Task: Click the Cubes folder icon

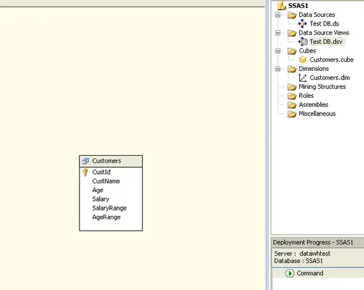Action: tap(292, 51)
